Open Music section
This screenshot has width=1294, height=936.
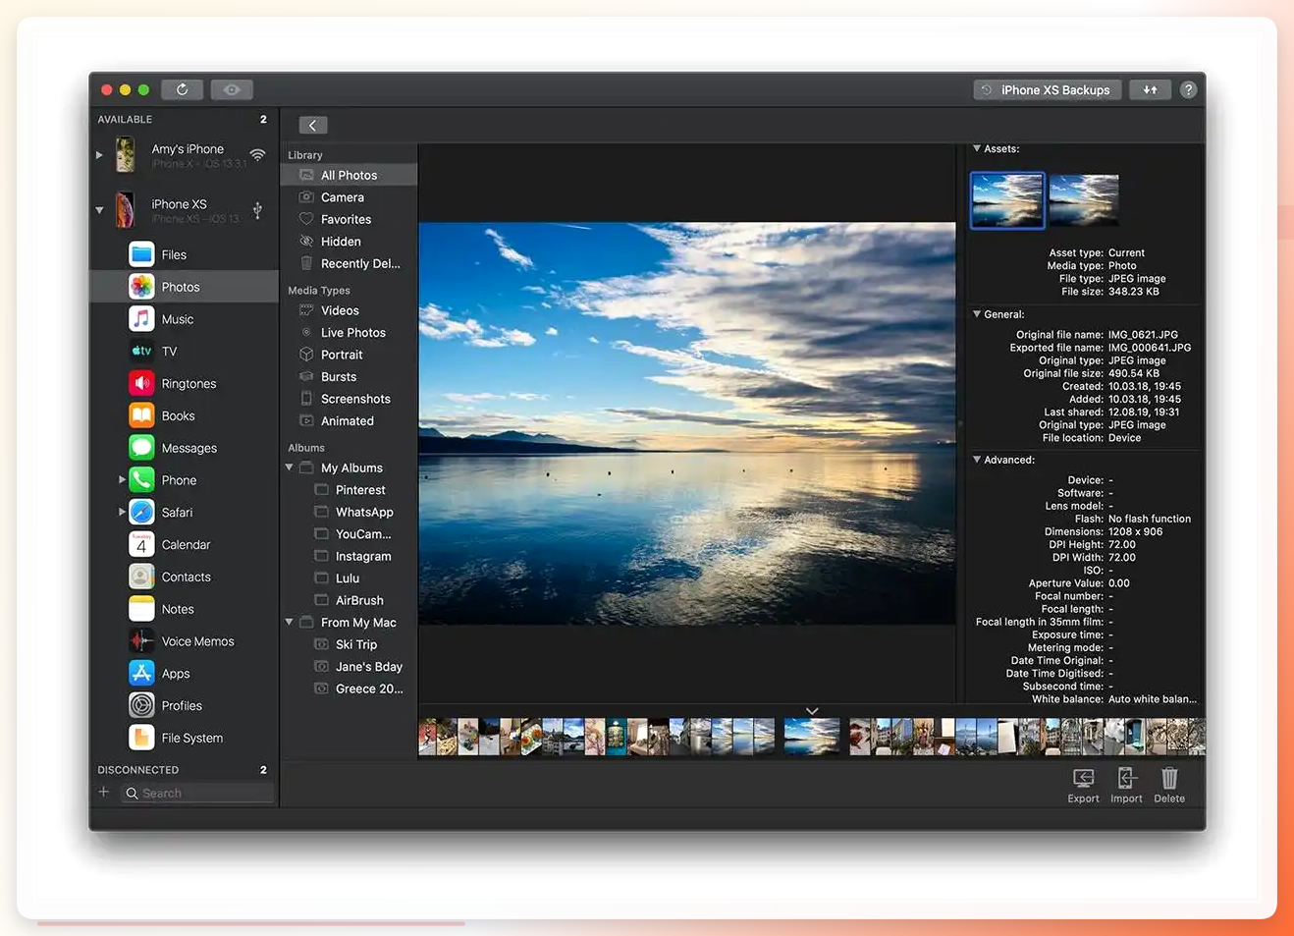[x=186, y=319]
